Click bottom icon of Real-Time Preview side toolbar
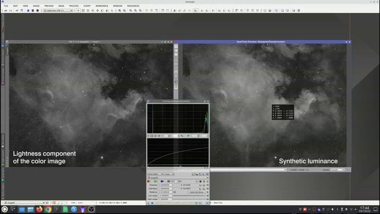 [176, 87]
